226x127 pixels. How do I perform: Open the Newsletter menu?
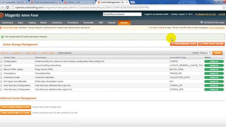[x=89, y=23]
